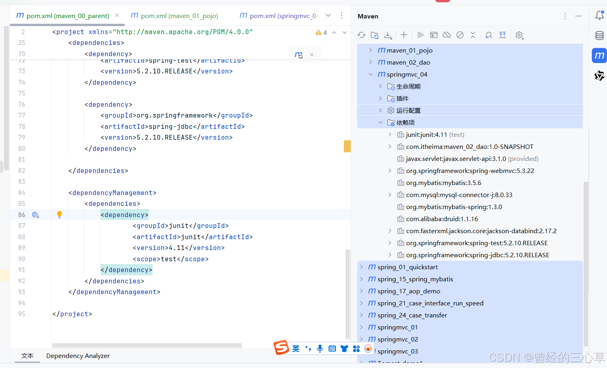Expand mysql-connector-j:8.0.33 dependency
This screenshot has width=607, height=368.
pos(390,195)
